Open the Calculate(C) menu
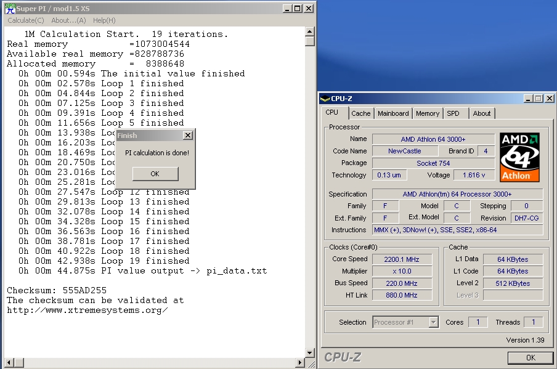Screen dimensions: 557x369 (x=26, y=20)
